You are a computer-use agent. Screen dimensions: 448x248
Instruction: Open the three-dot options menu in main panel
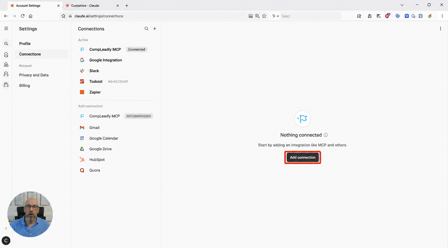click(x=440, y=28)
